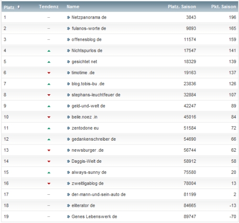
Task: Click double-chevron icon before Netzpanorama de
Action: click(x=68, y=17)
